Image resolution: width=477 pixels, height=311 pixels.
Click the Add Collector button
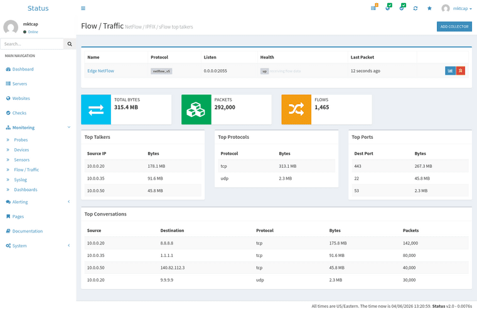point(454,26)
